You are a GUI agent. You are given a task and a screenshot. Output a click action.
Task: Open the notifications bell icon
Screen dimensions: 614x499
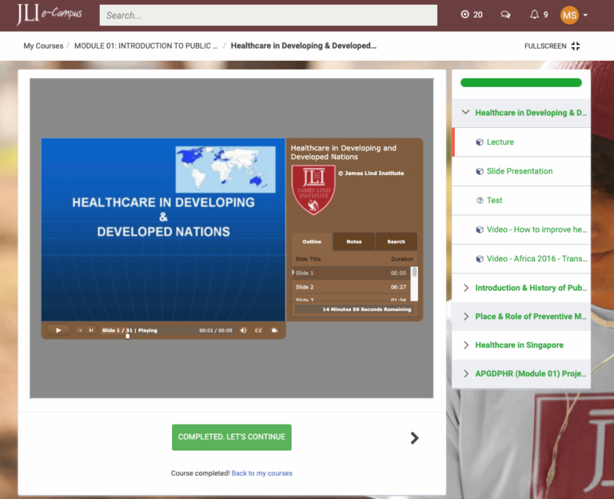[x=534, y=14]
